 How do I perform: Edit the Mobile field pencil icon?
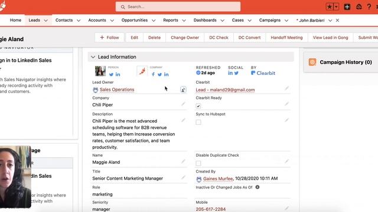click(286, 208)
